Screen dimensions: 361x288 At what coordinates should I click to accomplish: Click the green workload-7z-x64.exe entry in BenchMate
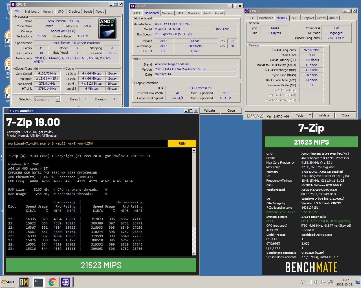(281, 212)
